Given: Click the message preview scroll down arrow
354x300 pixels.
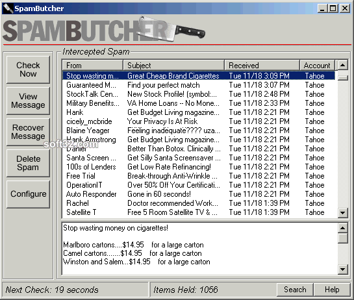Looking at the screenshot, I should click(x=343, y=269).
